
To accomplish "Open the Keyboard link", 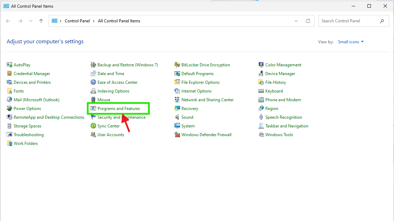I will click(274, 91).
